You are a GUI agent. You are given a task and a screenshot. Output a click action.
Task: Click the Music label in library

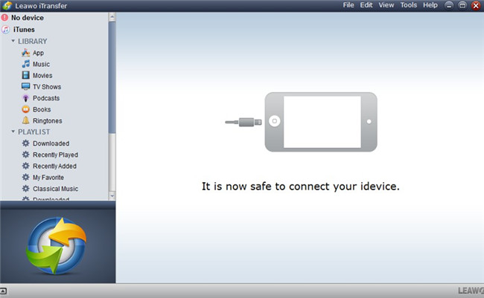coord(41,64)
